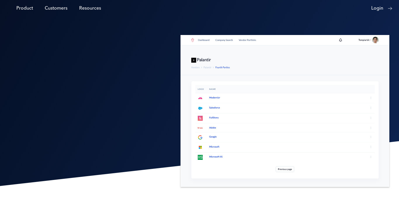Click the LOGO column header
The image size is (399, 224).
tap(201, 89)
